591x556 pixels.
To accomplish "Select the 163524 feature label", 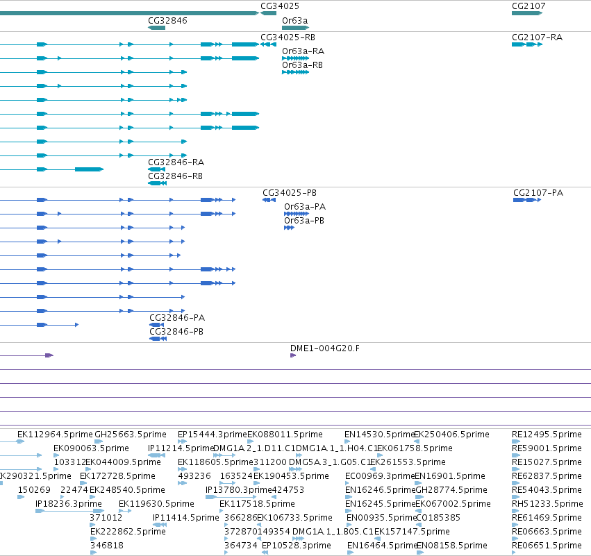I will pyautogui.click(x=236, y=476).
